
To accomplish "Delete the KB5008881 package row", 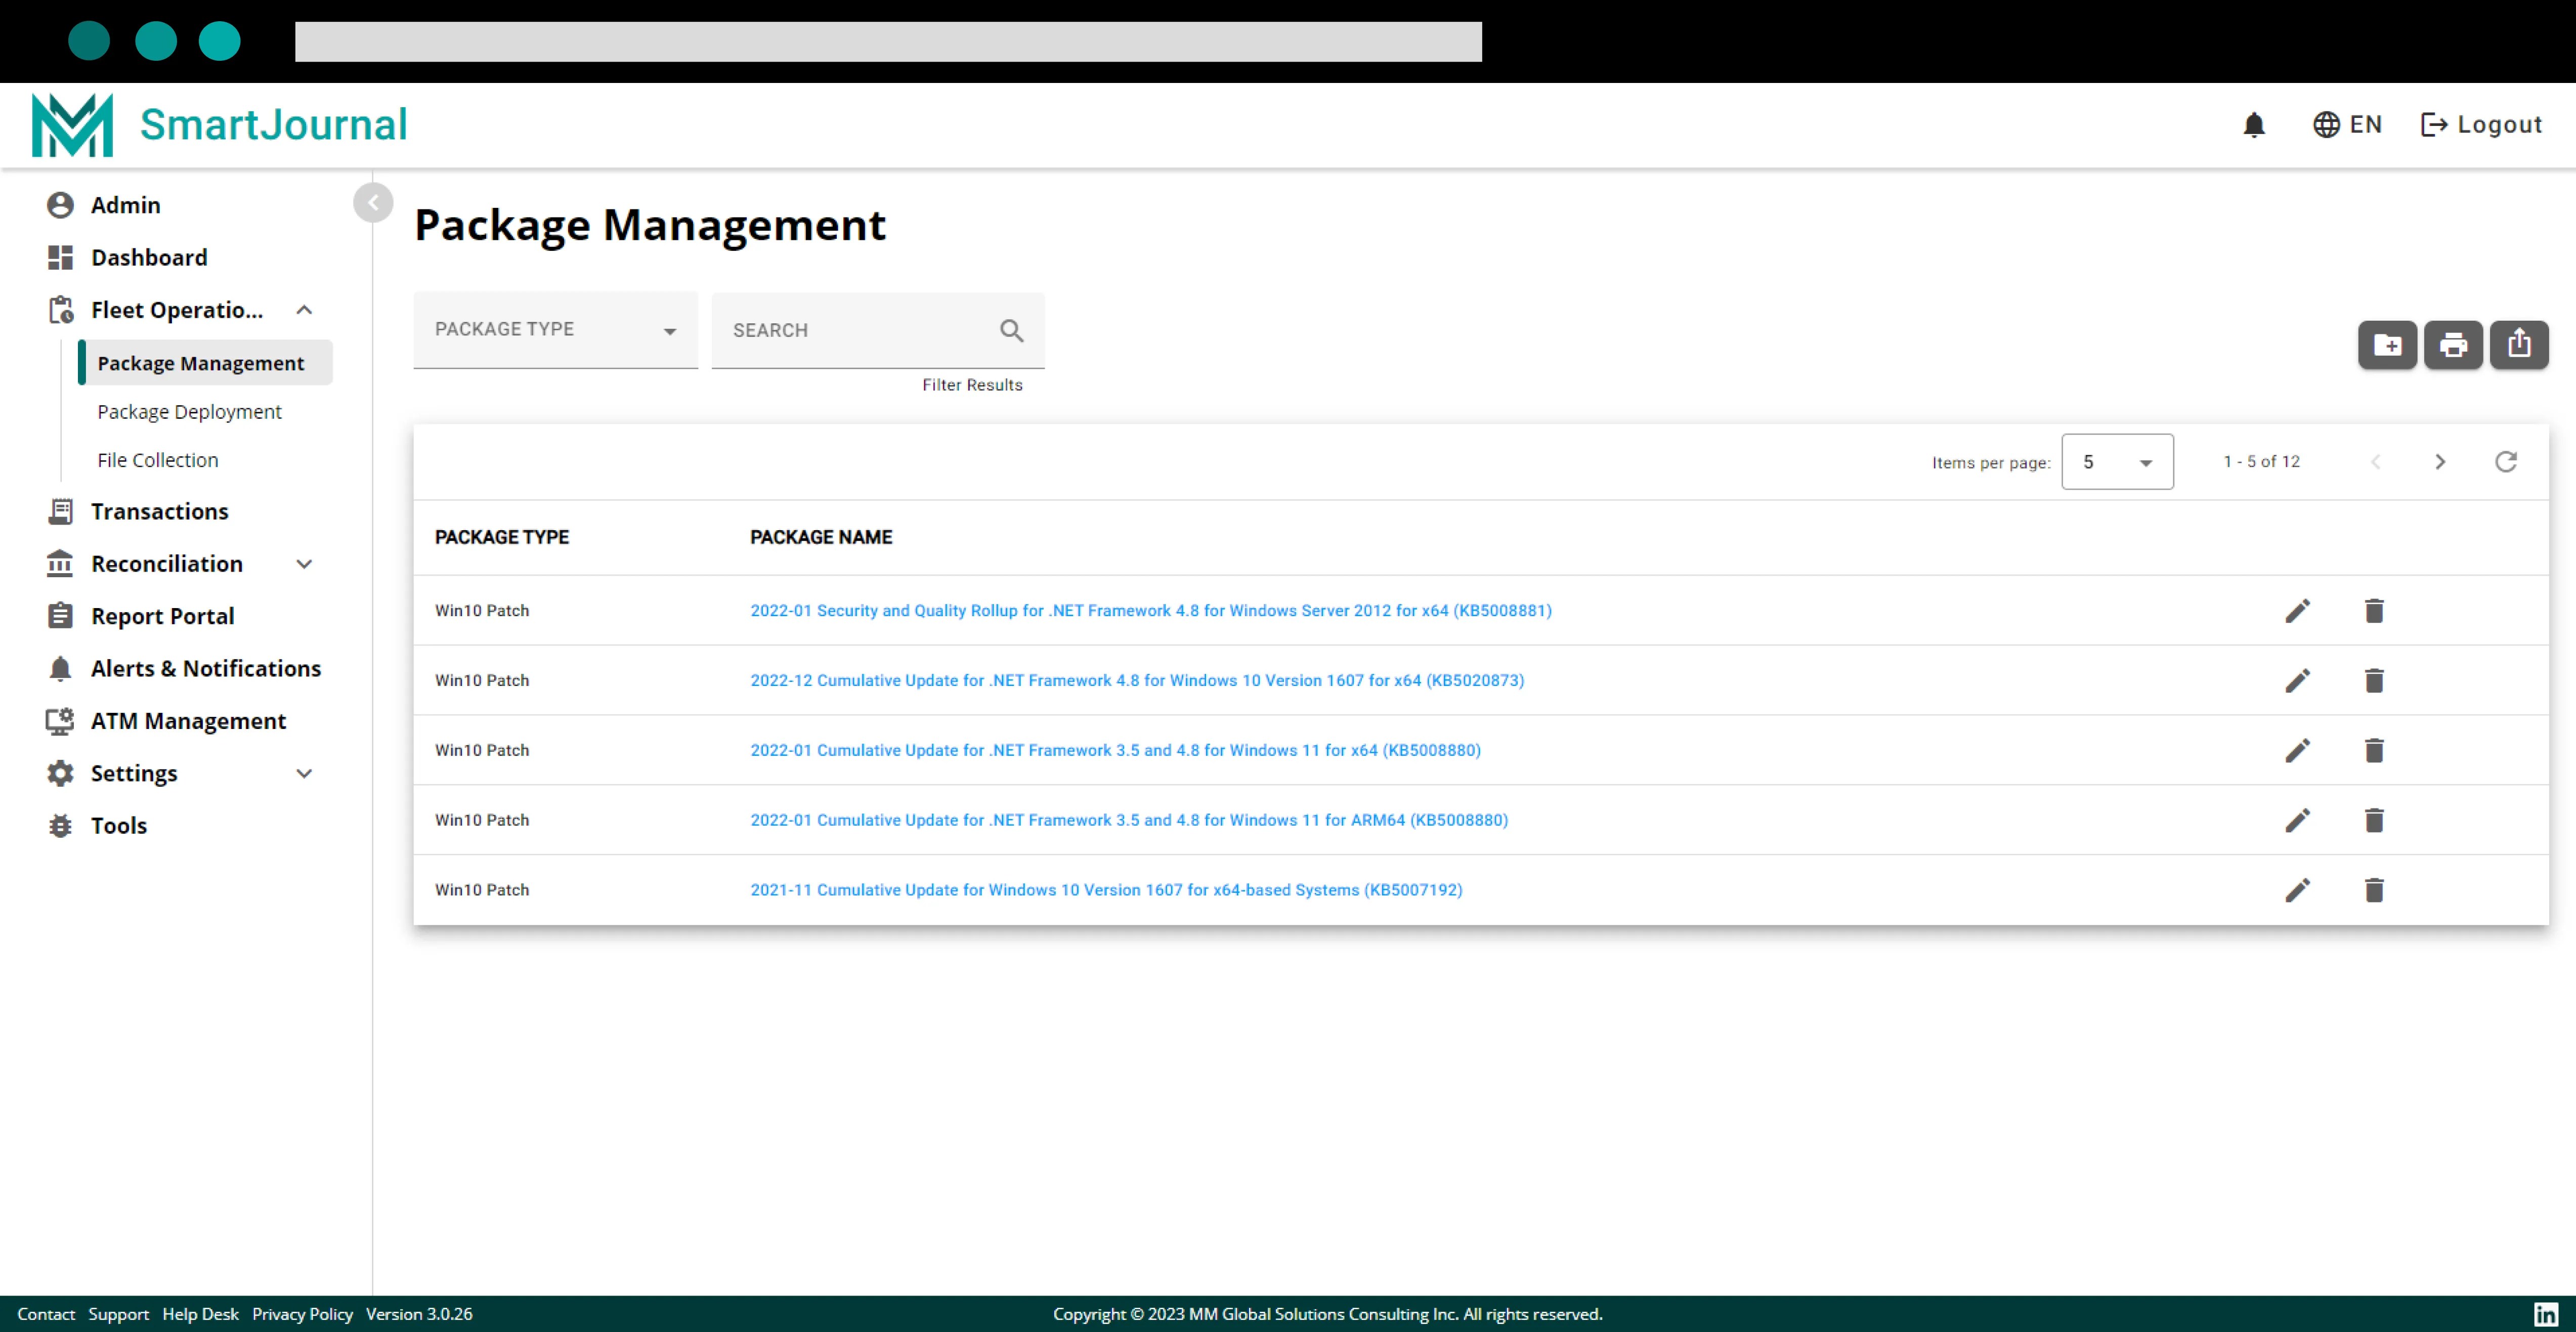I will (2374, 611).
